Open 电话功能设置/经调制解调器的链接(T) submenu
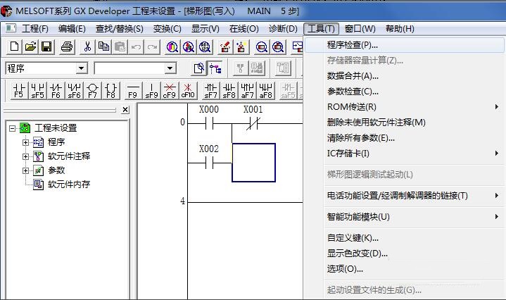Image resolution: width=506 pixels, height=300 pixels. point(405,196)
